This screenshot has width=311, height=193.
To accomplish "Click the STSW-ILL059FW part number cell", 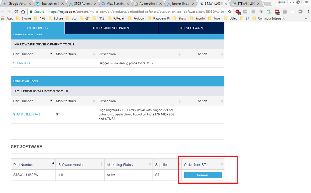I will coord(33,175).
